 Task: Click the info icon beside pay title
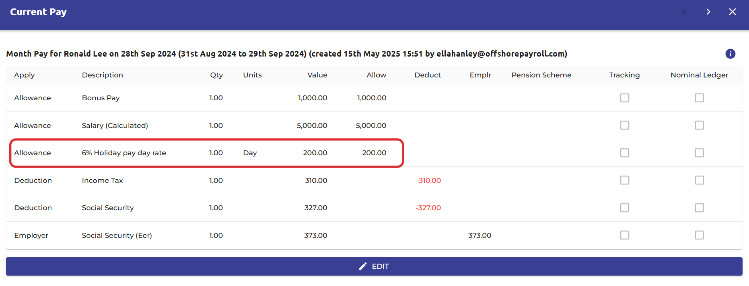click(x=730, y=54)
